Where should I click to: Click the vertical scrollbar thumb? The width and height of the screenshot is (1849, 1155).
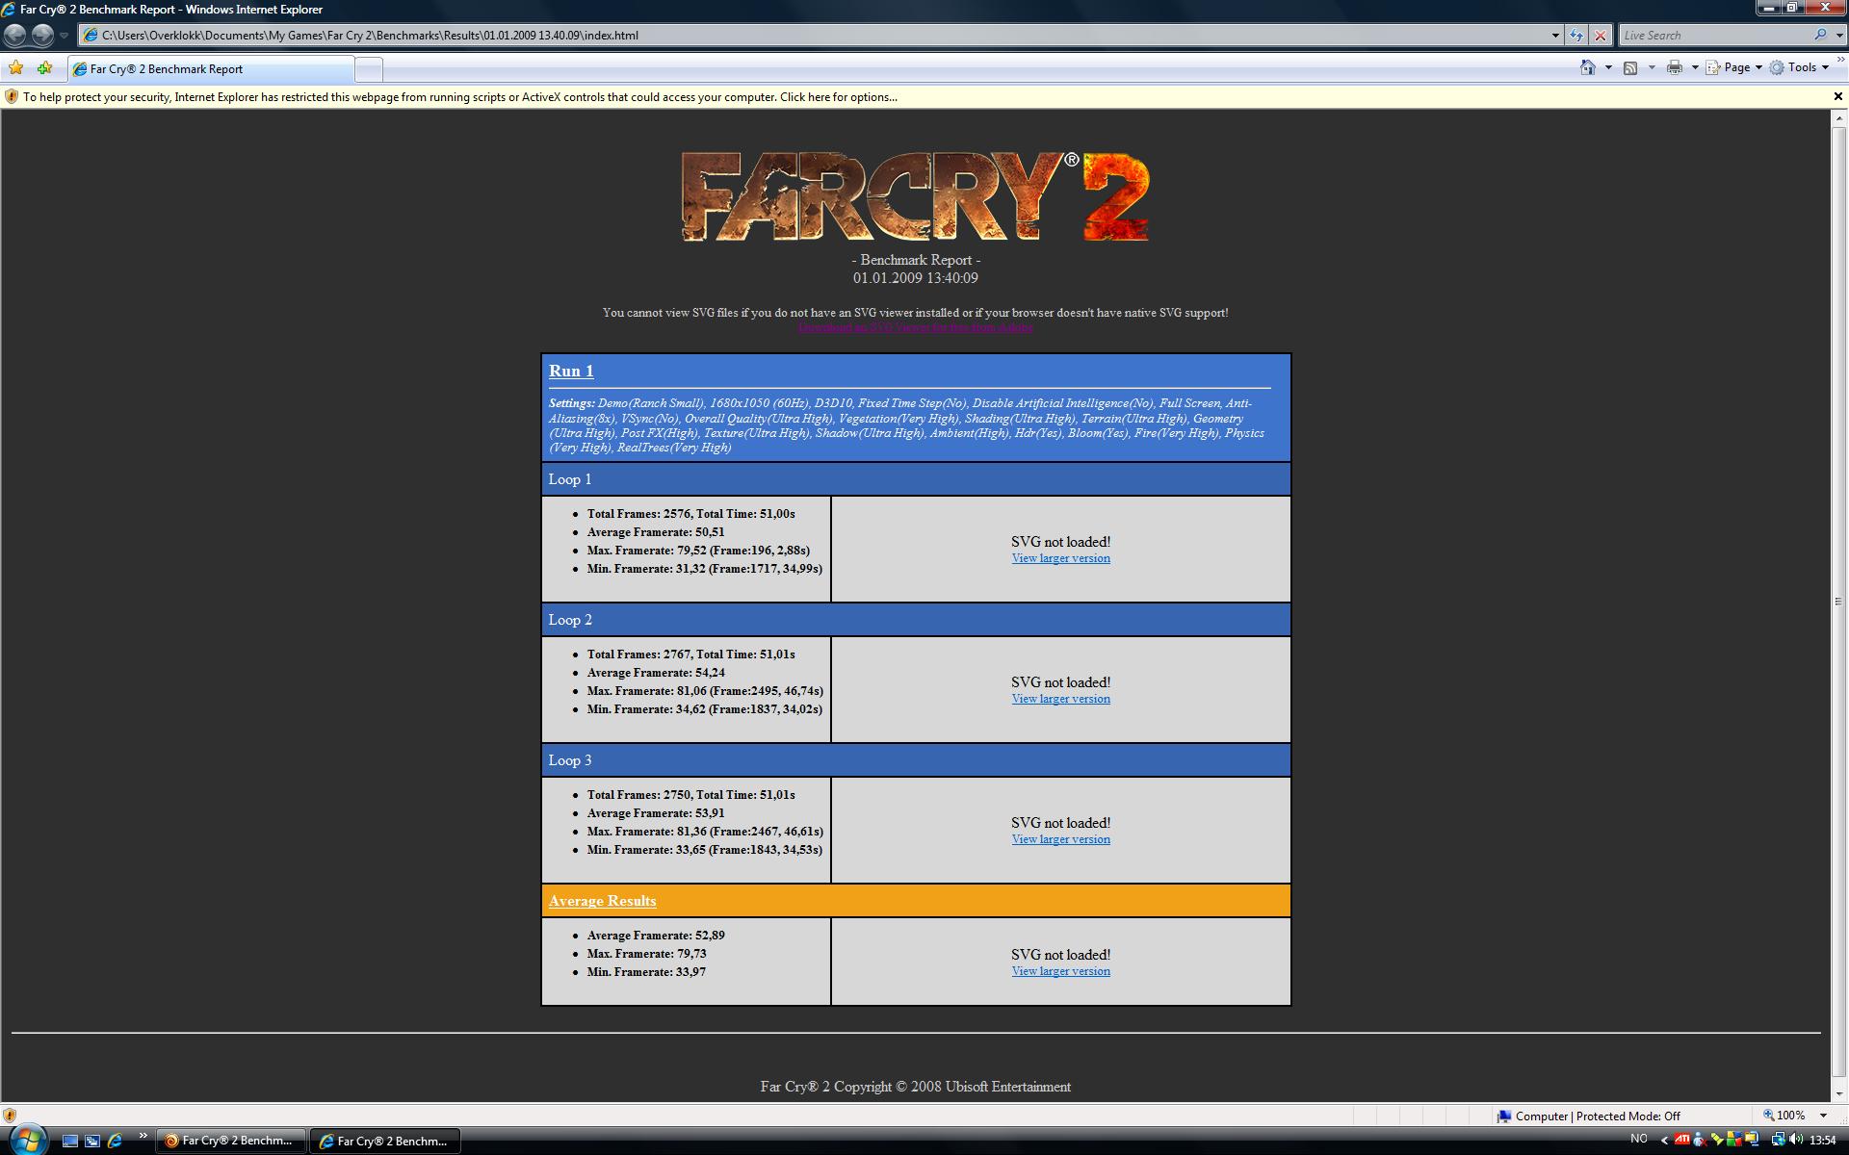[x=1838, y=601]
